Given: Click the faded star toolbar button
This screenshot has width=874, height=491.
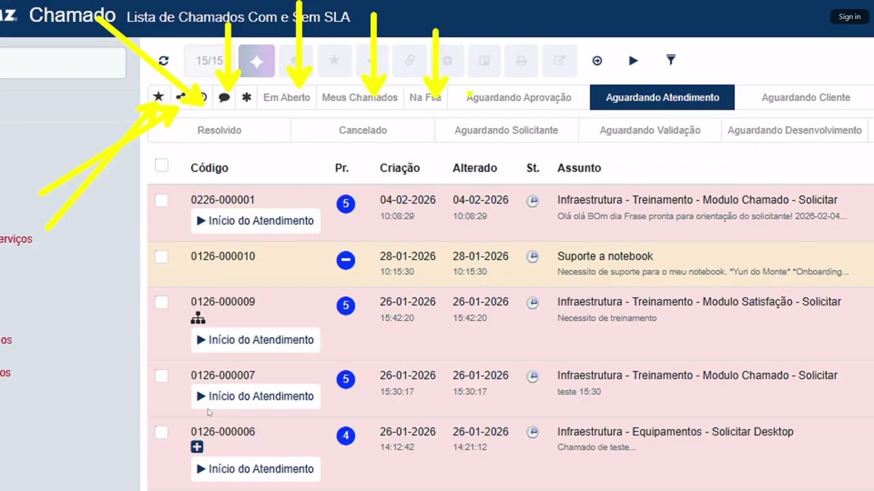Looking at the screenshot, I should coord(334,61).
